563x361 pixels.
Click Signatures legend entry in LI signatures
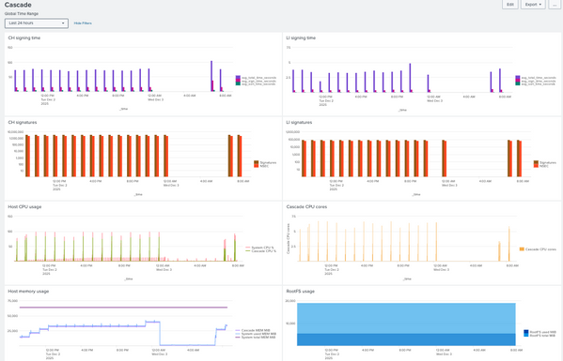[x=545, y=162]
